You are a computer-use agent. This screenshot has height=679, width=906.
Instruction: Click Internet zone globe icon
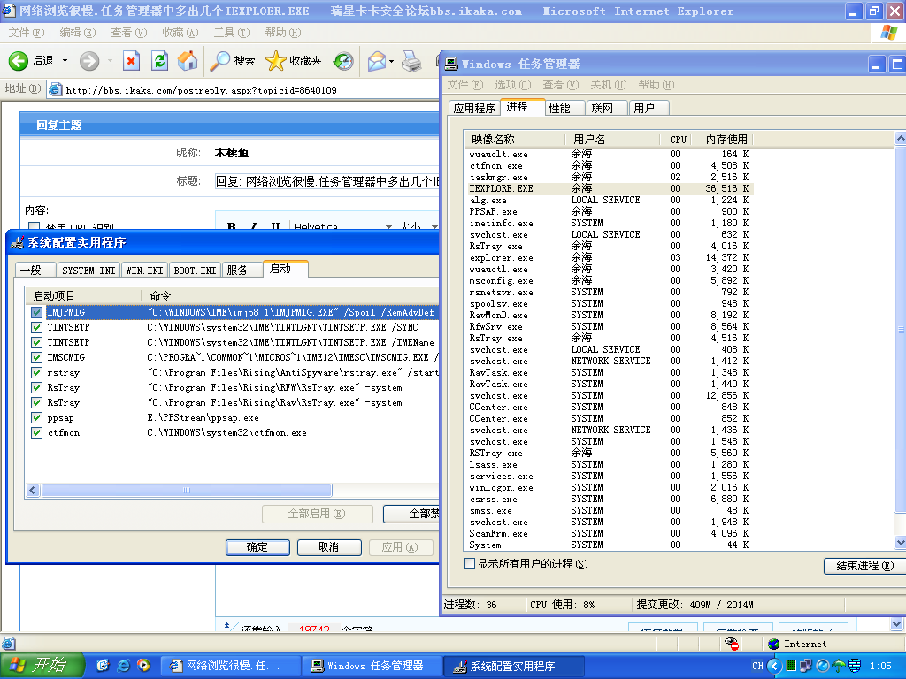click(x=773, y=644)
